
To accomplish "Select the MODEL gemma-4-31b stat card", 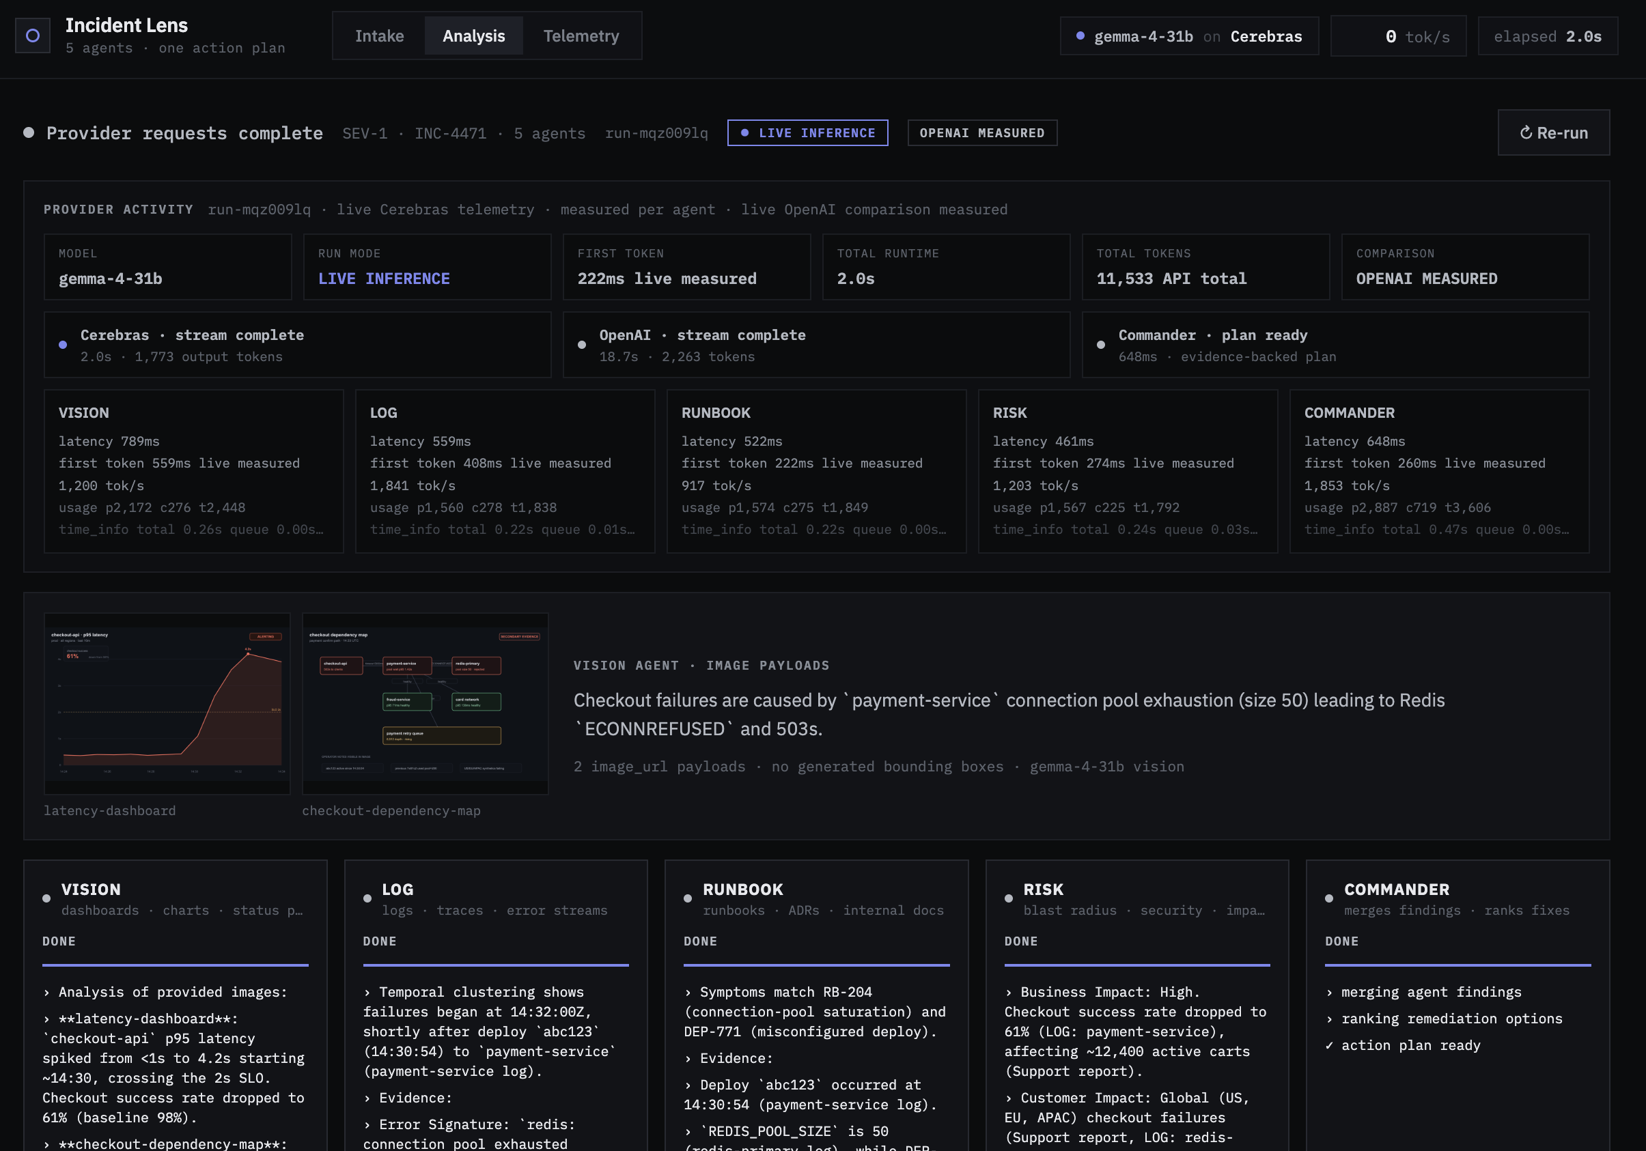I will coord(168,267).
